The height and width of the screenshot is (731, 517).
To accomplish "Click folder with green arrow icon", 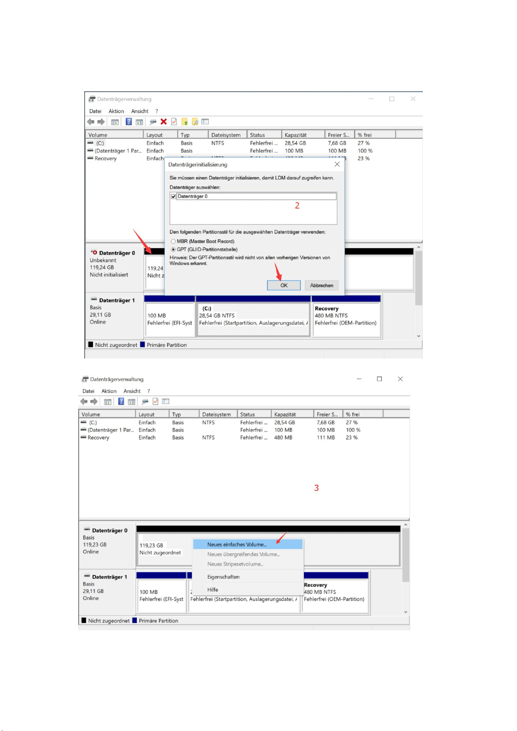I will pos(185,122).
